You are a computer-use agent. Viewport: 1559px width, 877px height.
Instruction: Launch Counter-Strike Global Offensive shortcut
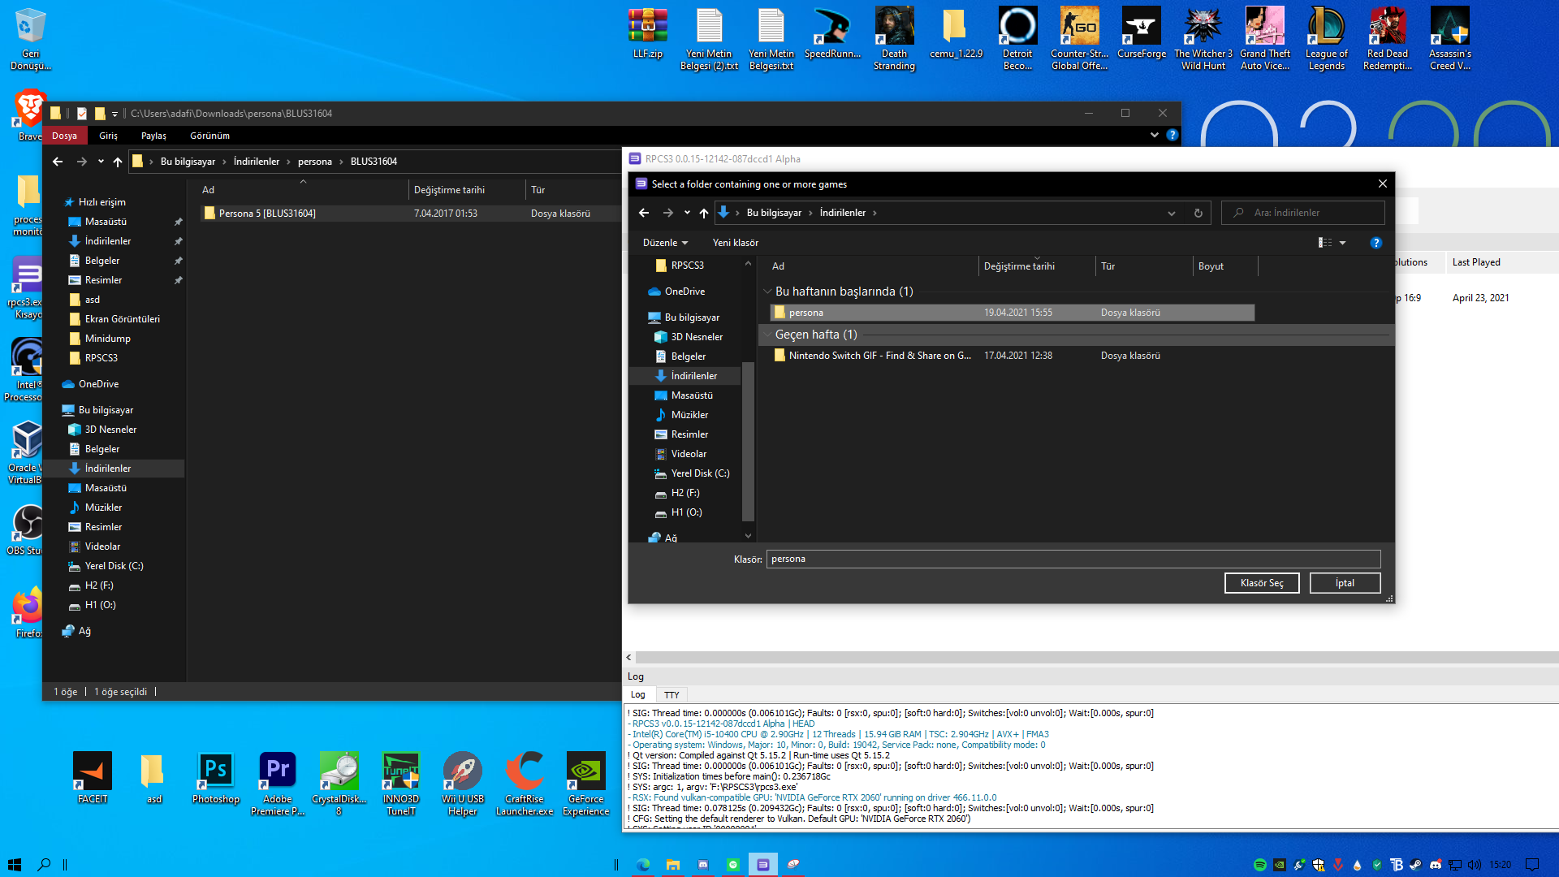[1079, 38]
